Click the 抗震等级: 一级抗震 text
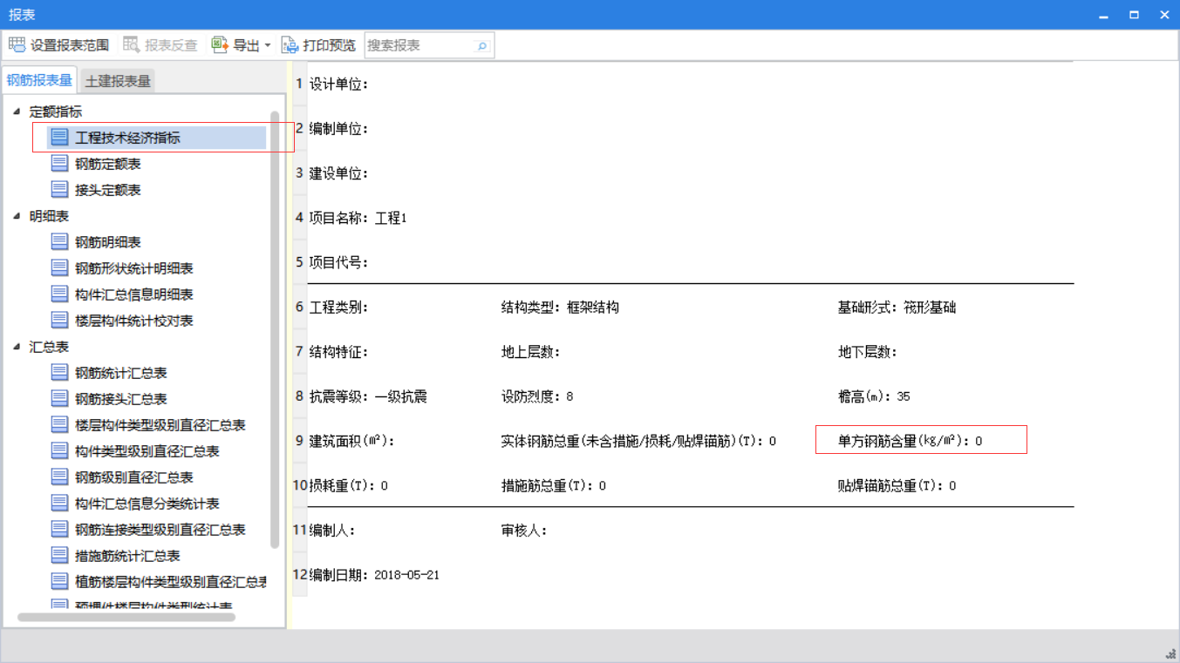This screenshot has height=663, width=1180. click(368, 396)
